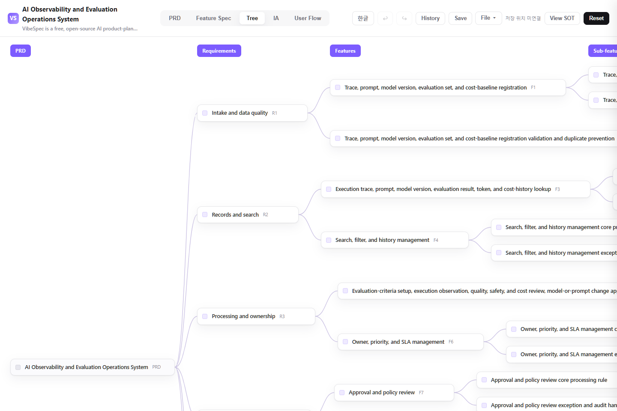Image resolution: width=617 pixels, height=411 pixels.
Task: Click the project title AI Observability and Evaluation
Action: (70, 14)
